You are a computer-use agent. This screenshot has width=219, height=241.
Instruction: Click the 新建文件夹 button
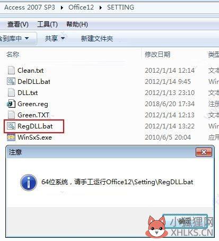click(97, 38)
